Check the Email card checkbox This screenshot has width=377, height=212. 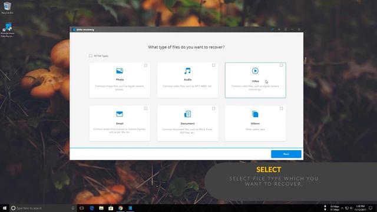click(145, 108)
